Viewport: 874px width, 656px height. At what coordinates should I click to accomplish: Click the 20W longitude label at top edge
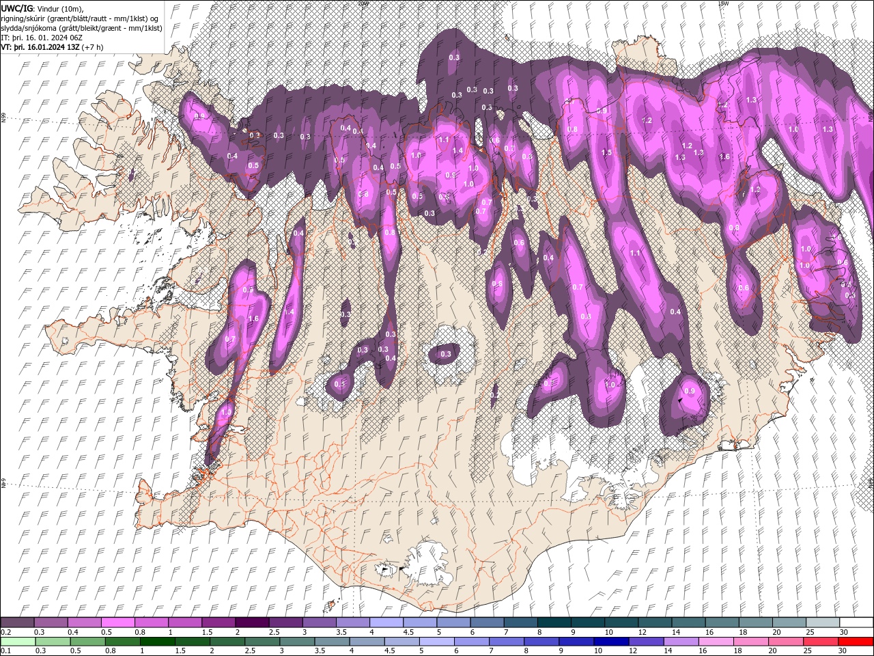click(x=363, y=3)
